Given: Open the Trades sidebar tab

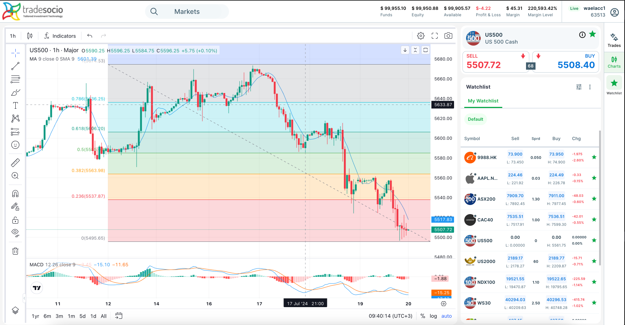Looking at the screenshot, I should (x=614, y=40).
